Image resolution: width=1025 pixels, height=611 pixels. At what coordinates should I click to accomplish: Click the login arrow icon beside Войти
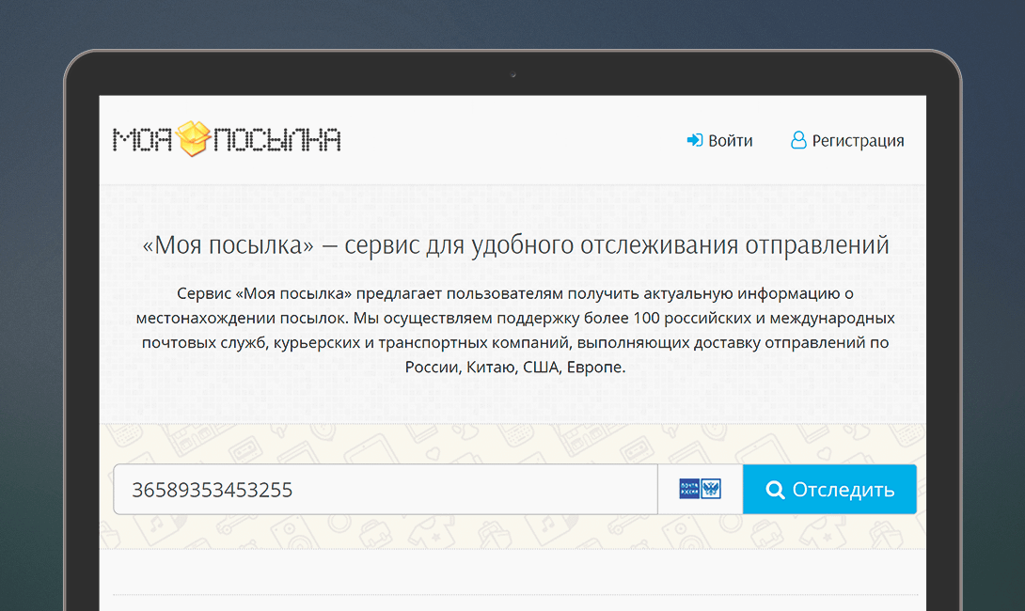(694, 140)
